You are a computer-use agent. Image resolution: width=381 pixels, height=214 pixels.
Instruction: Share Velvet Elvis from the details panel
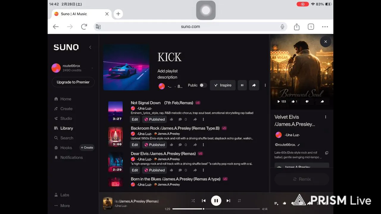[x=322, y=101]
